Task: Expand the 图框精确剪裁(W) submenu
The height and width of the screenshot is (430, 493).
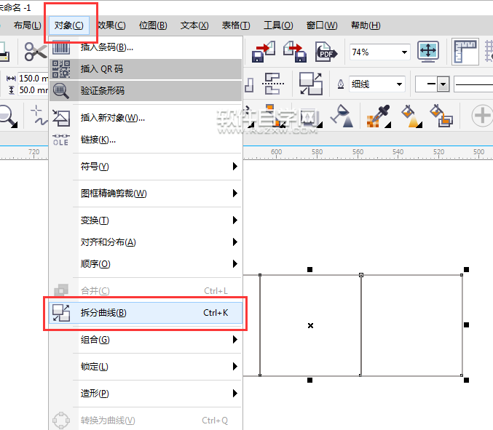Action: 146,194
